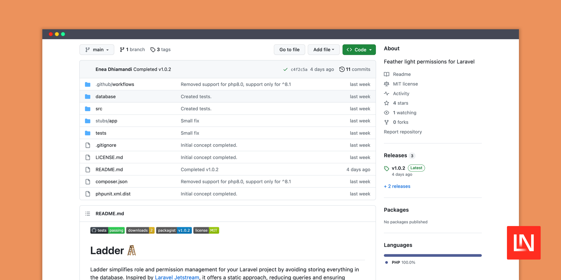Open the main branch dropdown

pos(97,50)
